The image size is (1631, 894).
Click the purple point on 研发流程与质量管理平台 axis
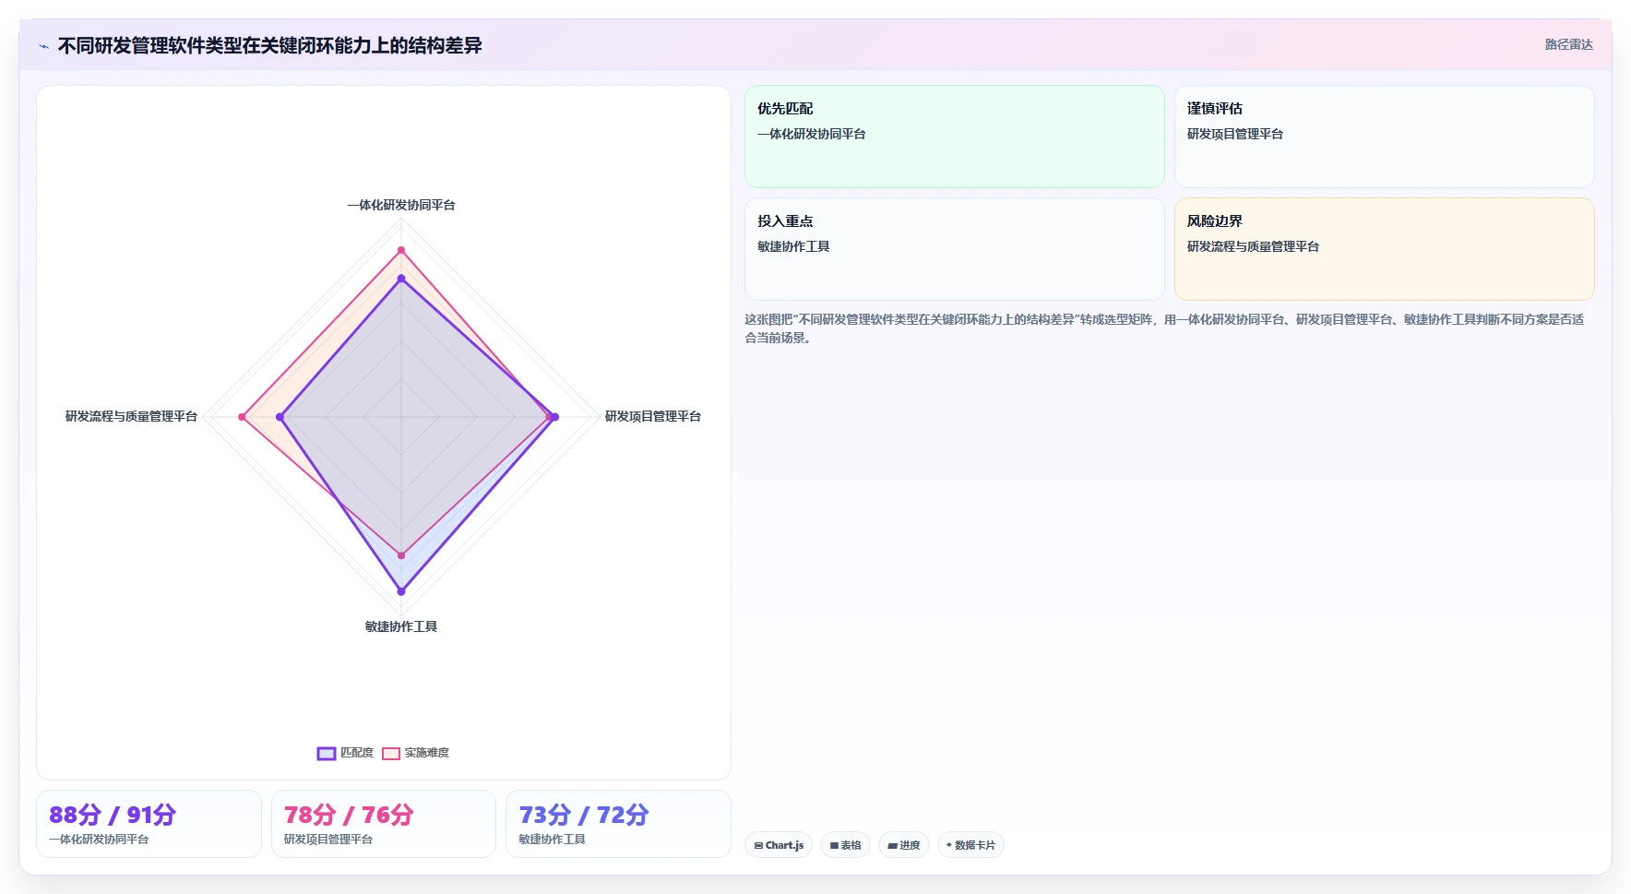coord(280,417)
